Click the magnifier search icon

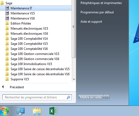68,97
